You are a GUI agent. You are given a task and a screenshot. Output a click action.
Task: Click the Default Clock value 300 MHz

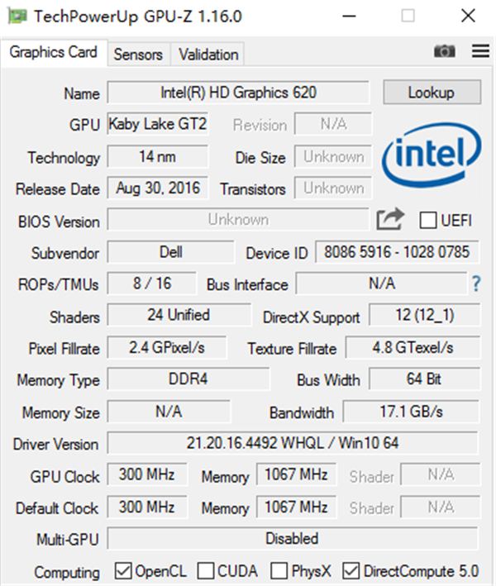tap(147, 507)
